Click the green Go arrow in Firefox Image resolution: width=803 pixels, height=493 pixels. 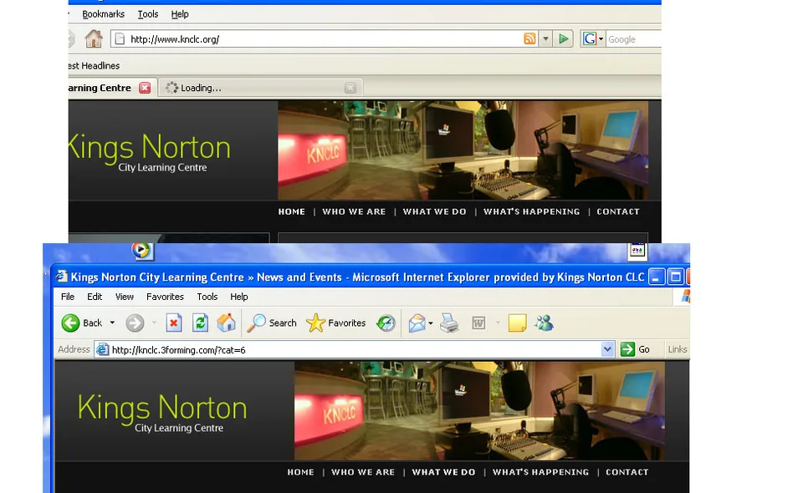pyautogui.click(x=563, y=39)
